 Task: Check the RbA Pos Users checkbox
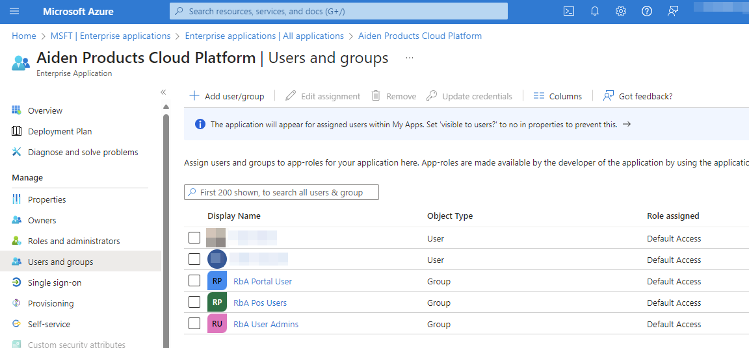[194, 303]
